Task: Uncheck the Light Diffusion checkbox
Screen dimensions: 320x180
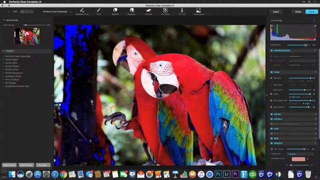Action: click(271, 107)
